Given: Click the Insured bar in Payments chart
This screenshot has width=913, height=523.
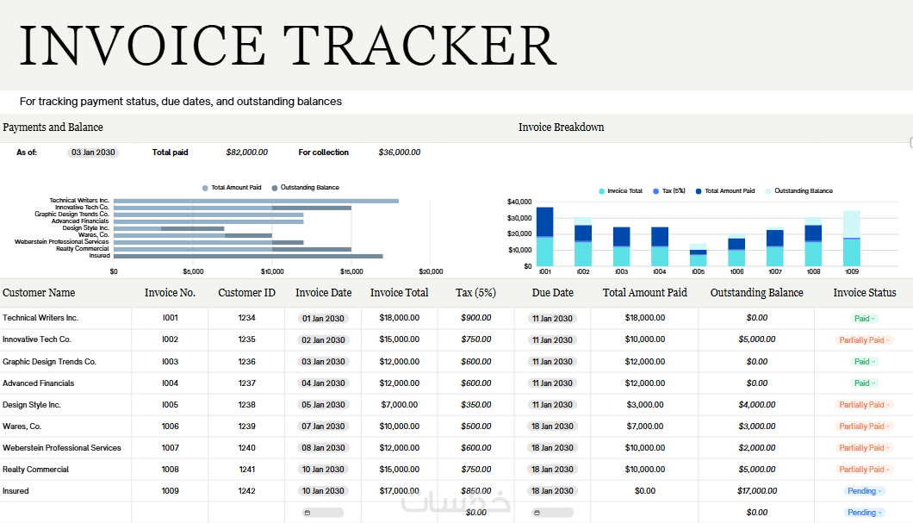Looking at the screenshot, I should [x=248, y=256].
